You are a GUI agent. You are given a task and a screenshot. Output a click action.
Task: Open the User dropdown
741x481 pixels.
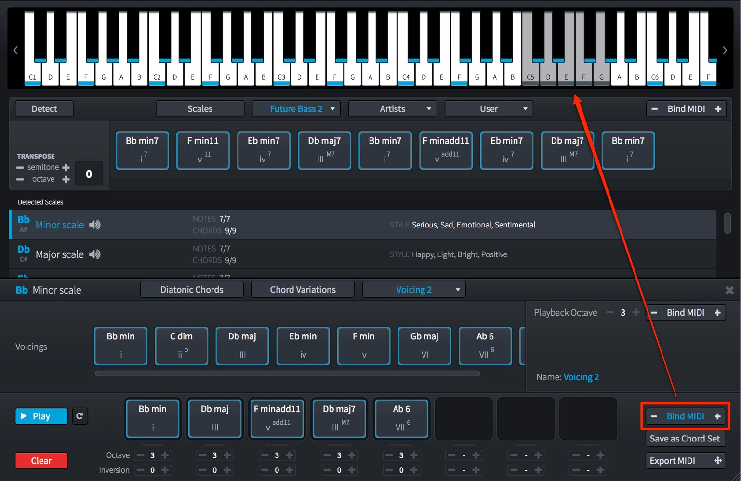pos(489,109)
